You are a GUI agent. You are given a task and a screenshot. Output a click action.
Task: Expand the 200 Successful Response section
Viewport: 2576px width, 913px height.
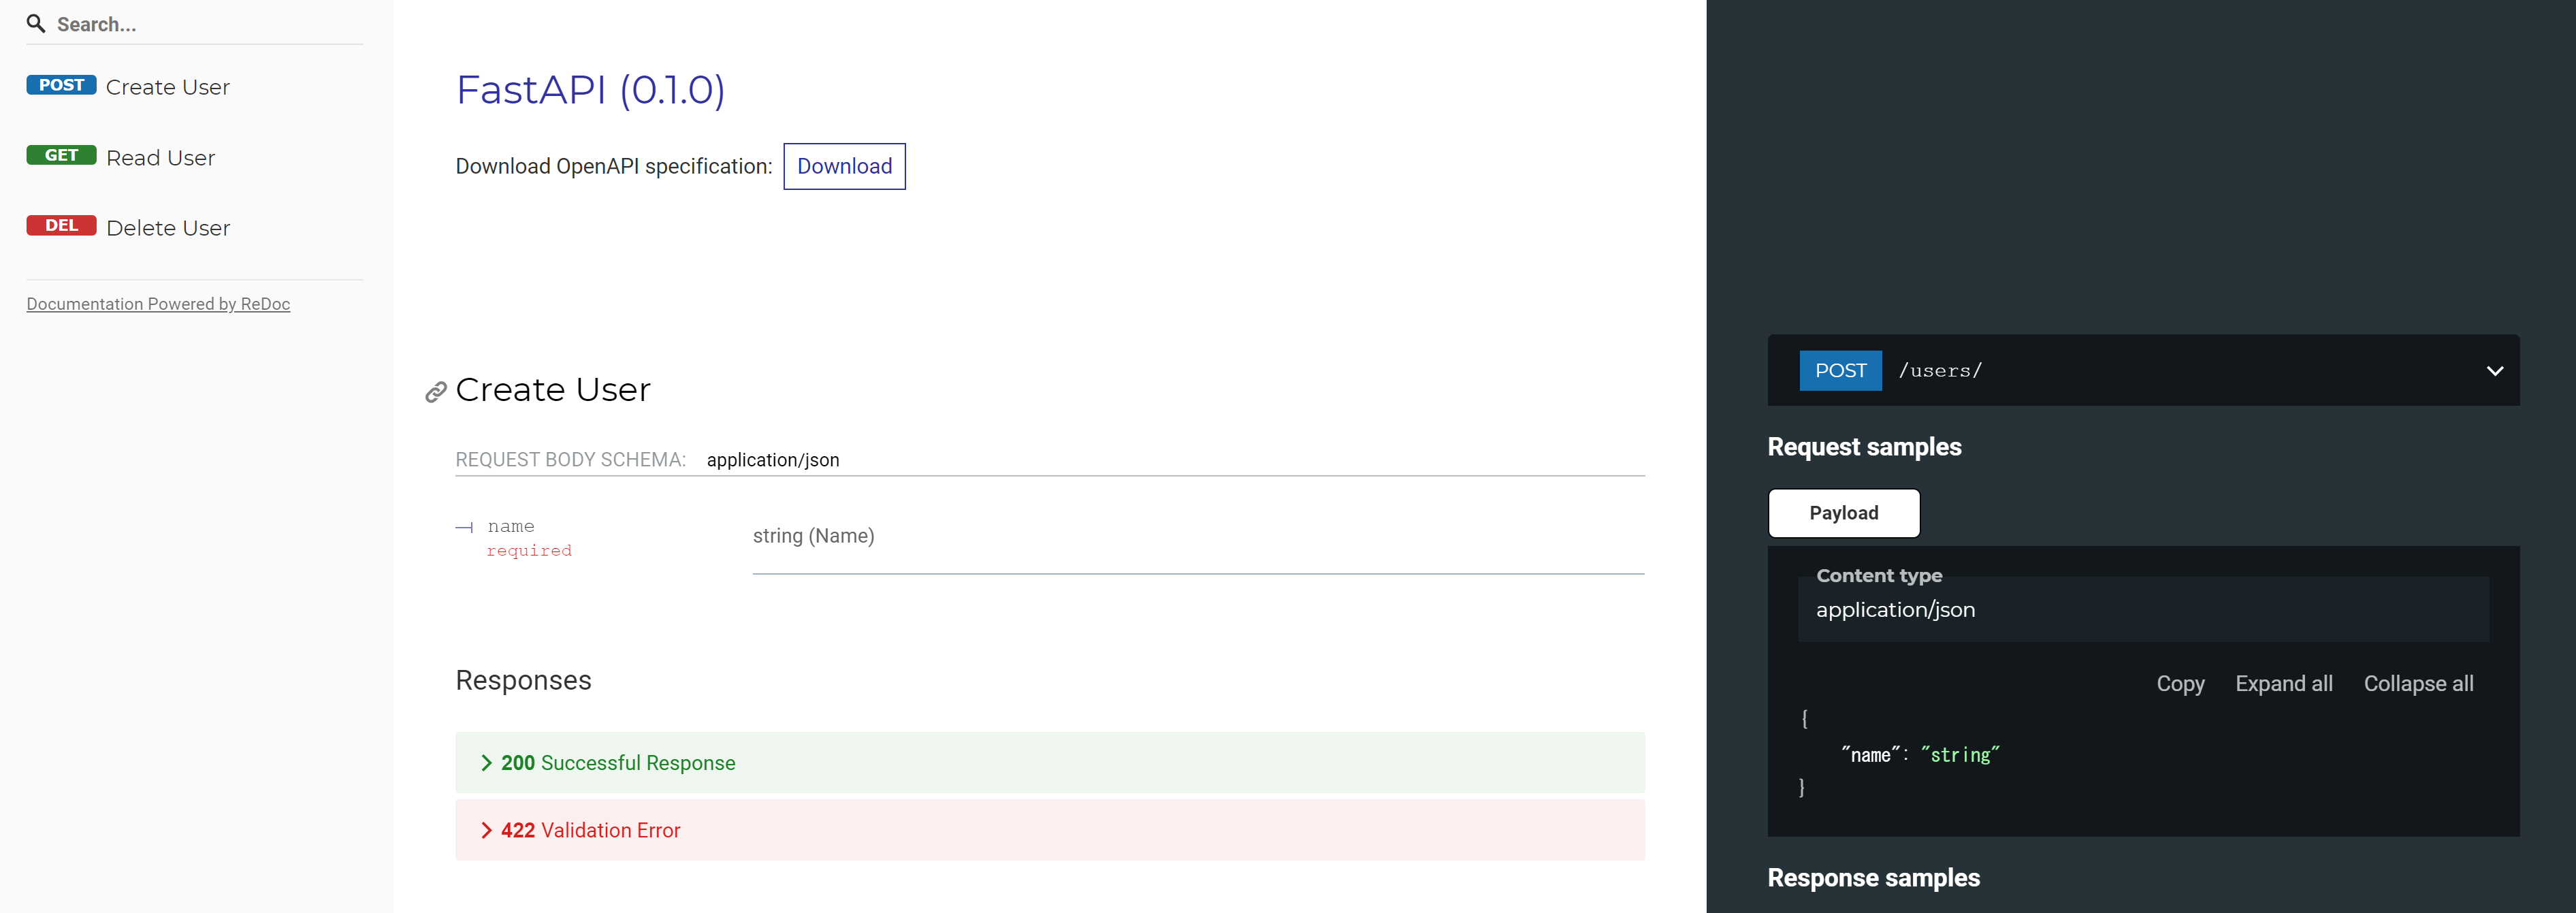tap(617, 763)
